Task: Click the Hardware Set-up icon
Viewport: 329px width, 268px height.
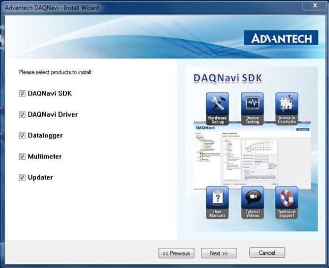Action: 218,108
